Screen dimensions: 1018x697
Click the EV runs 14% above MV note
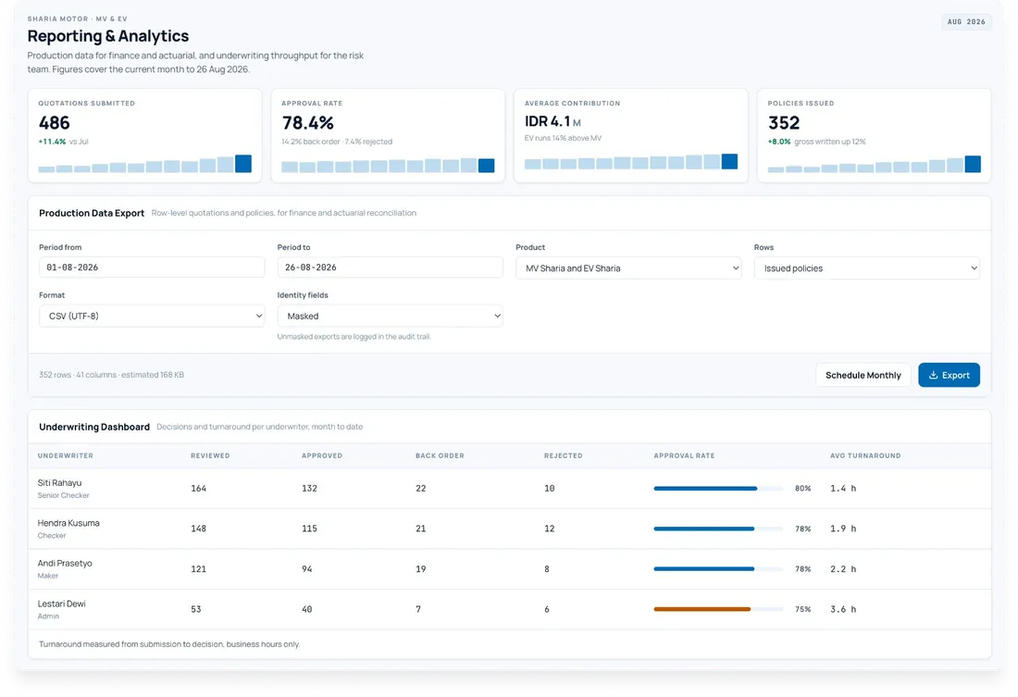coord(563,138)
